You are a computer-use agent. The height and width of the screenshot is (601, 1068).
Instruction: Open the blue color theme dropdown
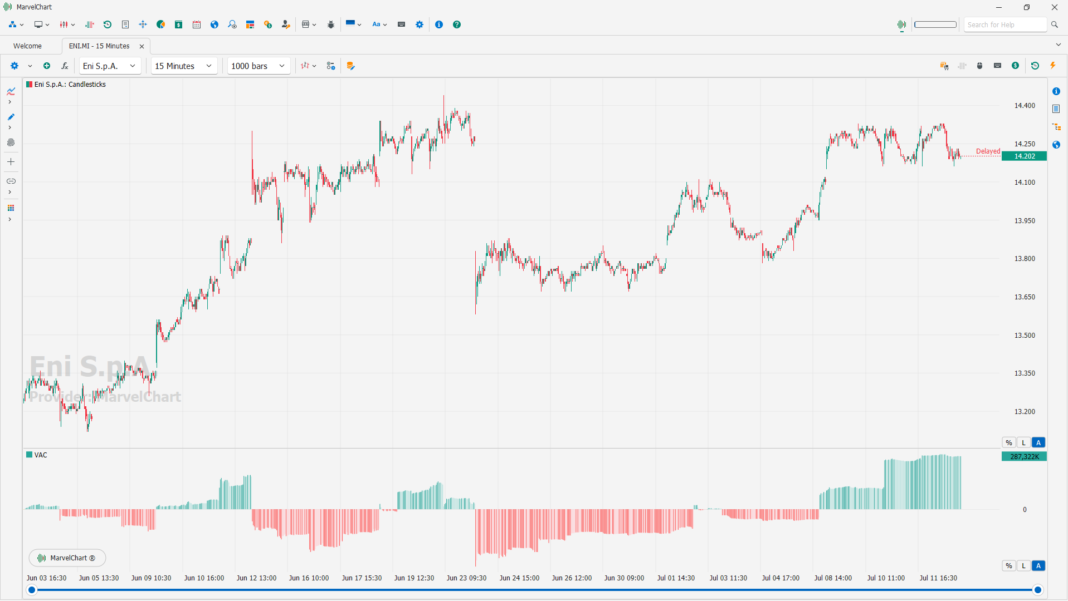click(x=353, y=24)
